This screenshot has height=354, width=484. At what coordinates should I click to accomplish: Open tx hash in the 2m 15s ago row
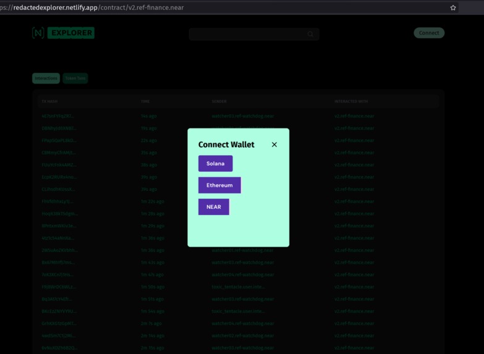click(59, 348)
